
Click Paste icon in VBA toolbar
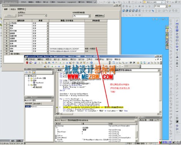click(46, 63)
